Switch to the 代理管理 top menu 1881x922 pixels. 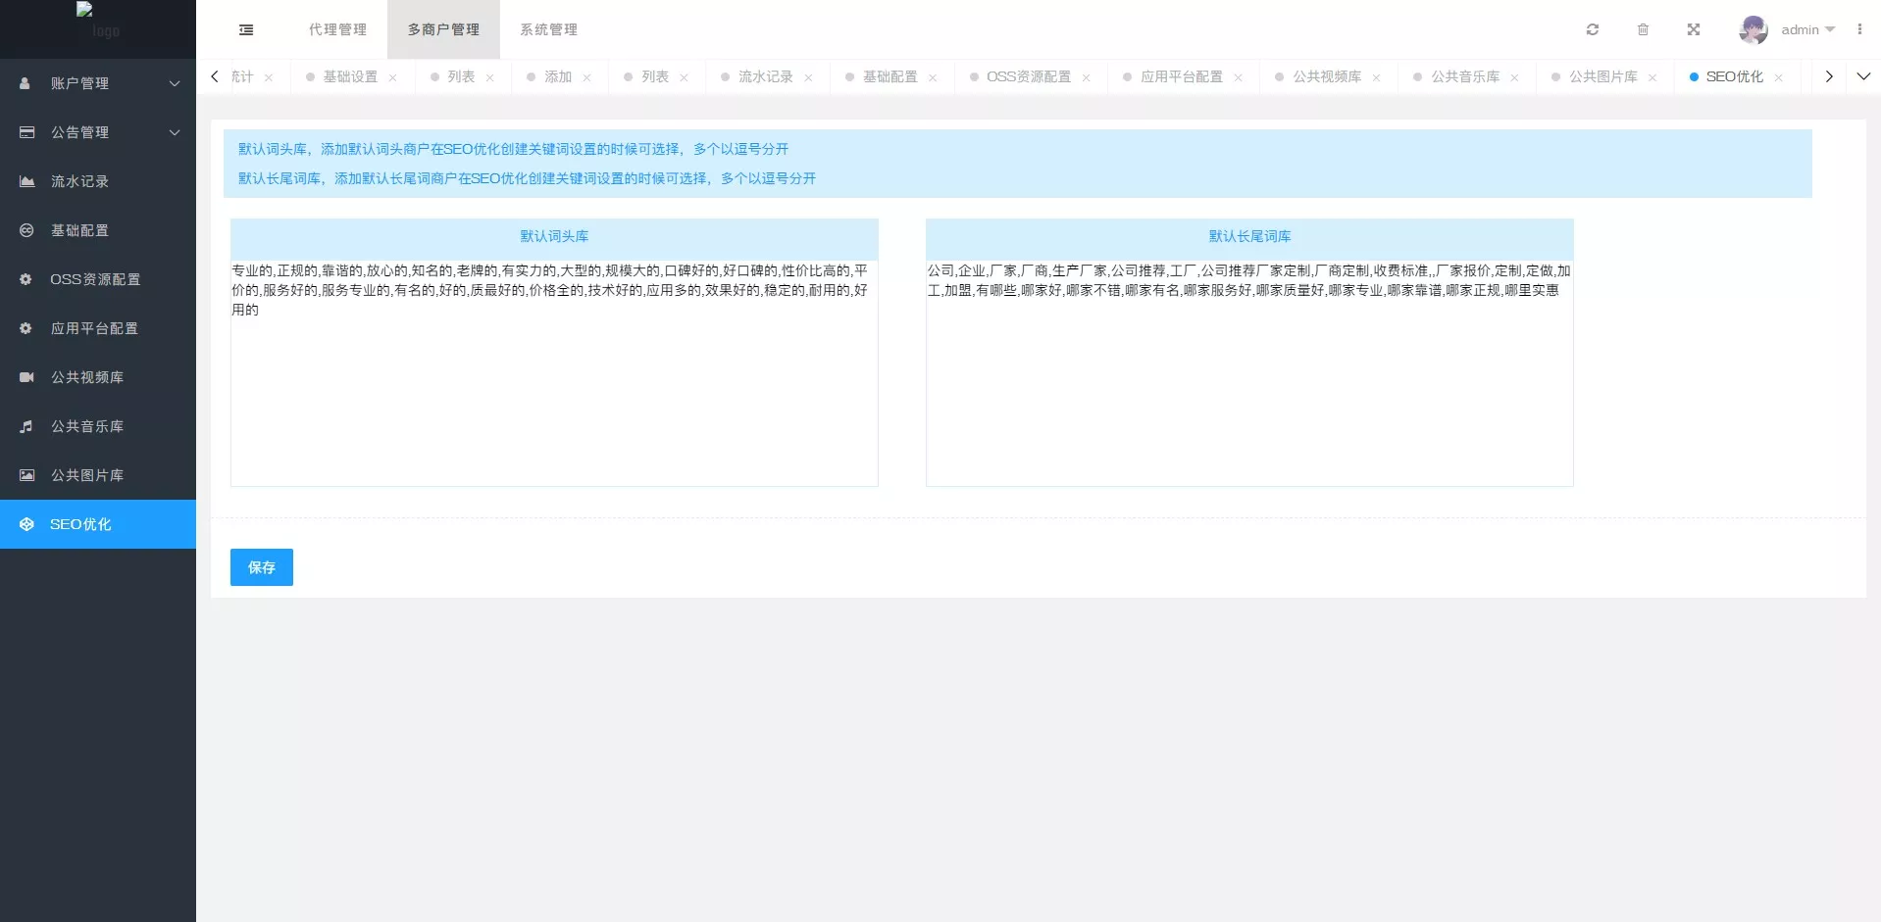pos(337,29)
